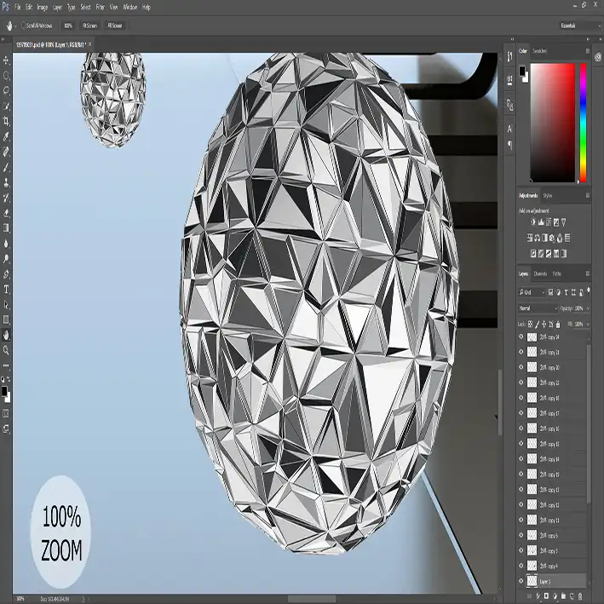This screenshot has width=604, height=604.
Task: Click the rainbow hue slider strip
Action: [583, 122]
